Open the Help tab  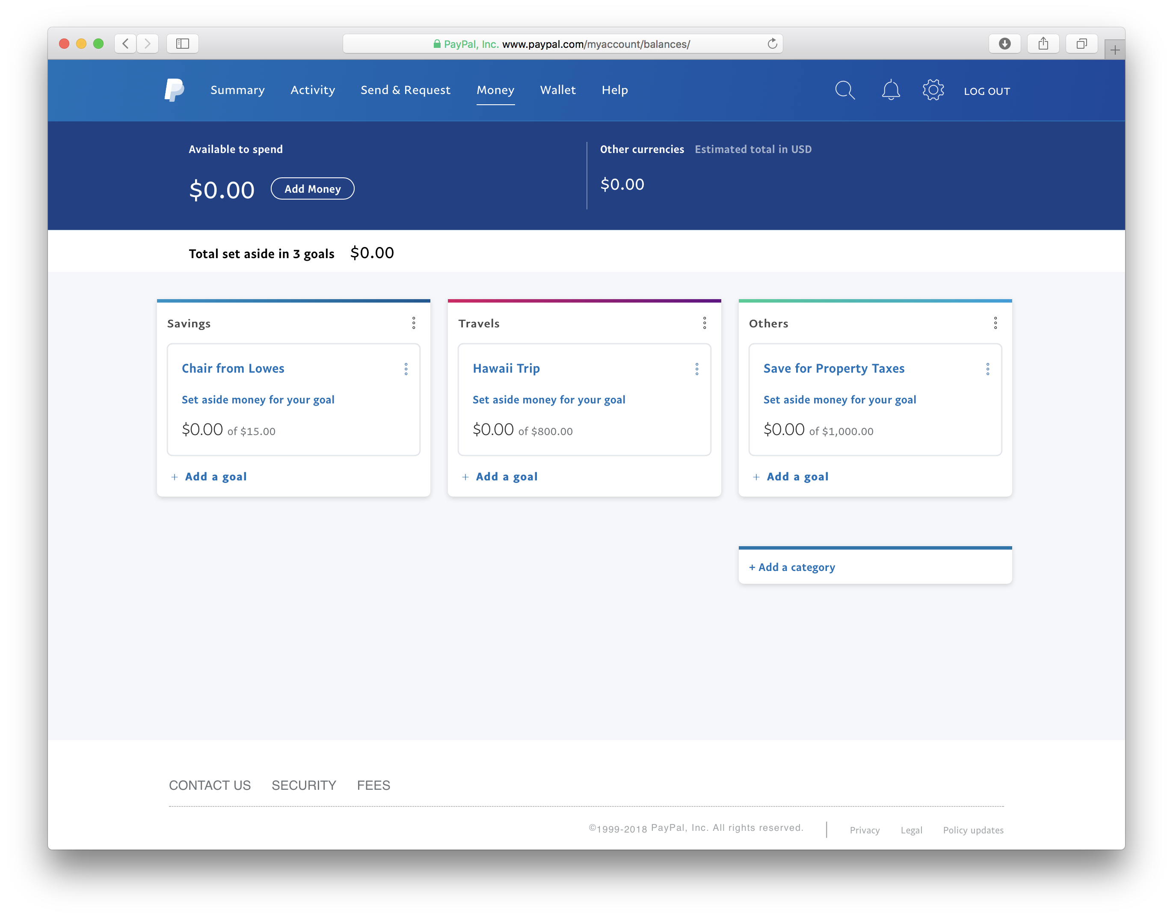point(614,90)
